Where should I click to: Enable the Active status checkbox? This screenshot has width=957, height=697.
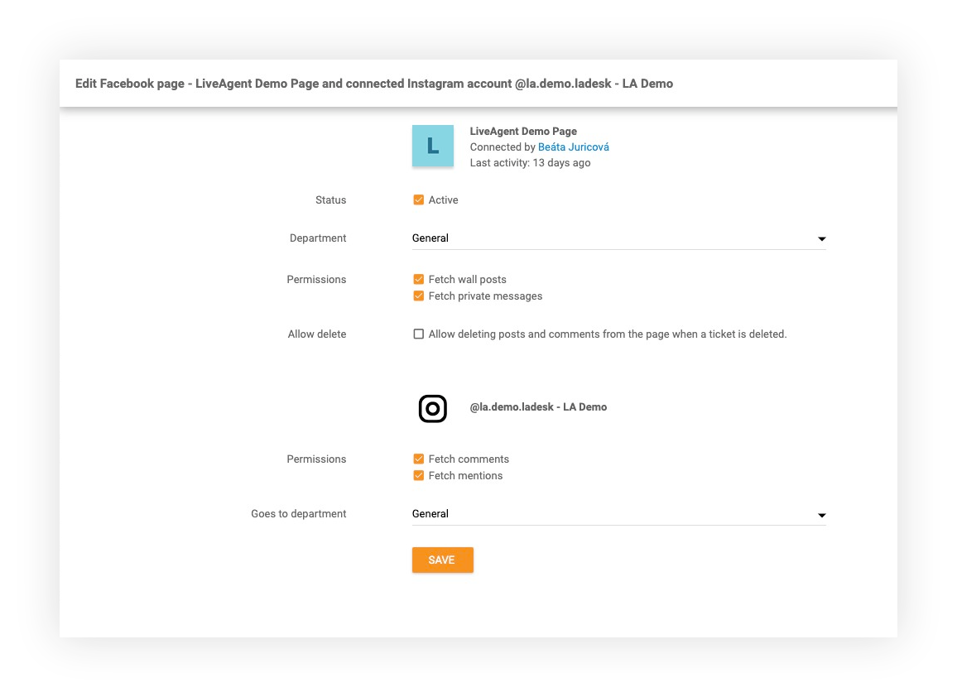point(419,199)
